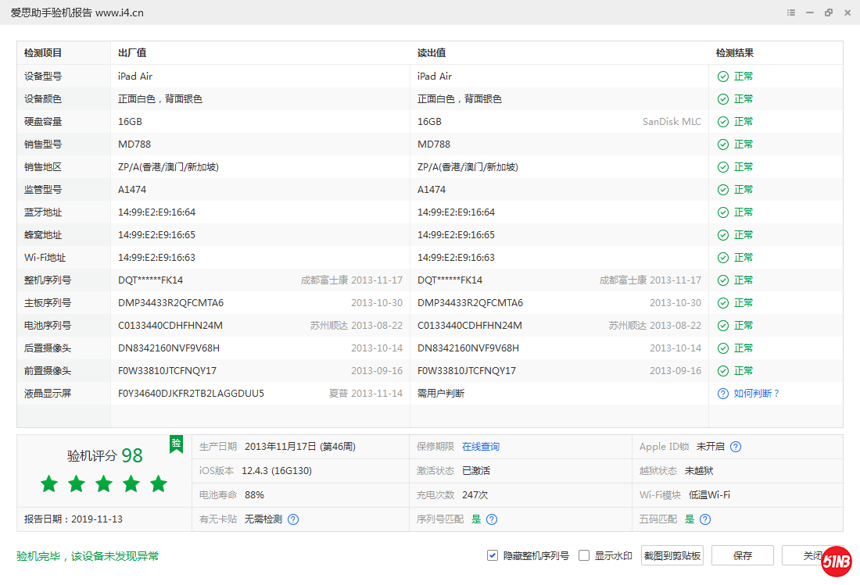The height and width of the screenshot is (585, 860).
Task: Uncheck the 隐藏整机序列号 checkbox
Action: [x=493, y=555]
